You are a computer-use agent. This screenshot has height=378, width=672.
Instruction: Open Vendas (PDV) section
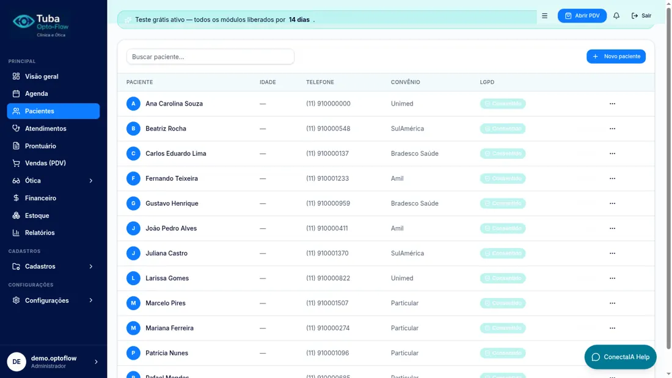tap(53, 163)
